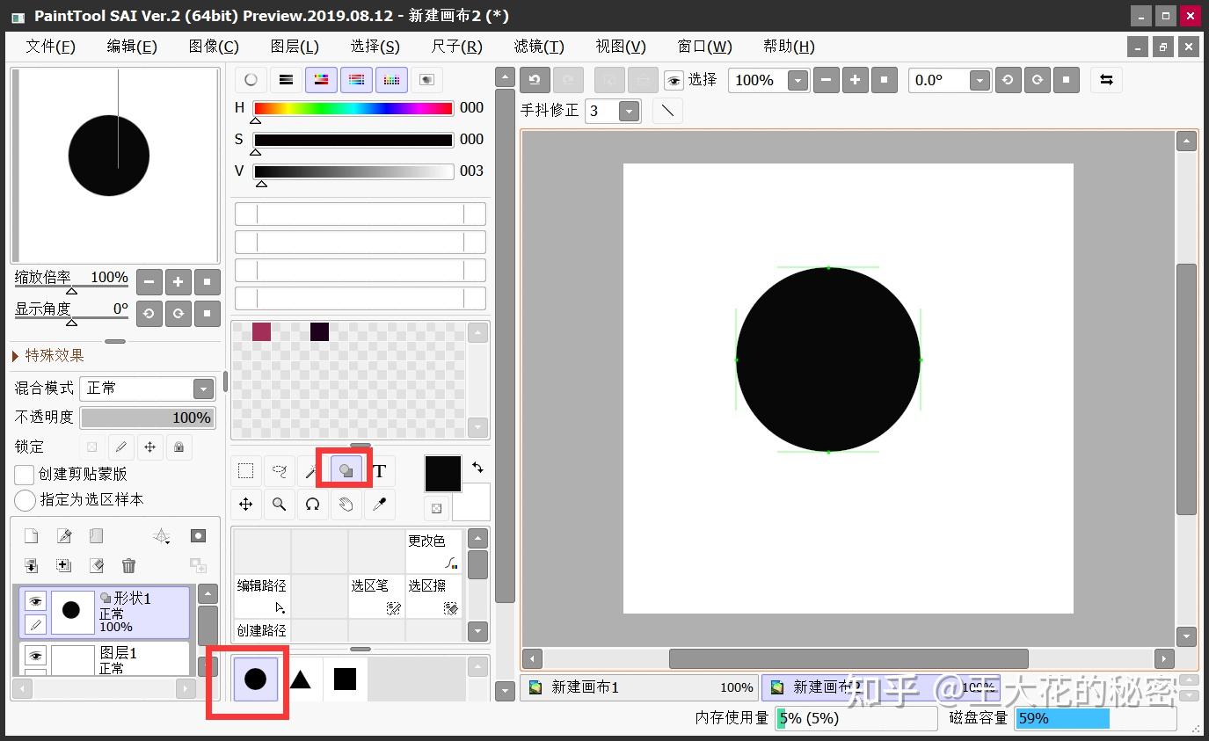The width and height of the screenshot is (1209, 741).
Task: Click the dark purple palette swatch
Action: [x=319, y=331]
